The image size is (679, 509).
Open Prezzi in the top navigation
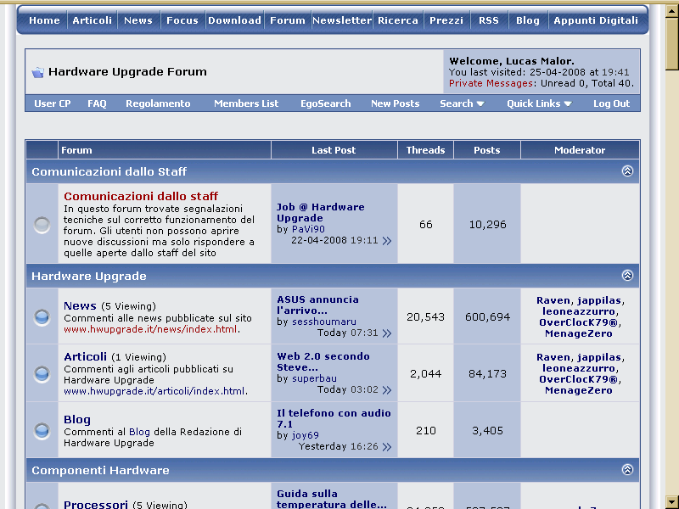pyautogui.click(x=446, y=20)
